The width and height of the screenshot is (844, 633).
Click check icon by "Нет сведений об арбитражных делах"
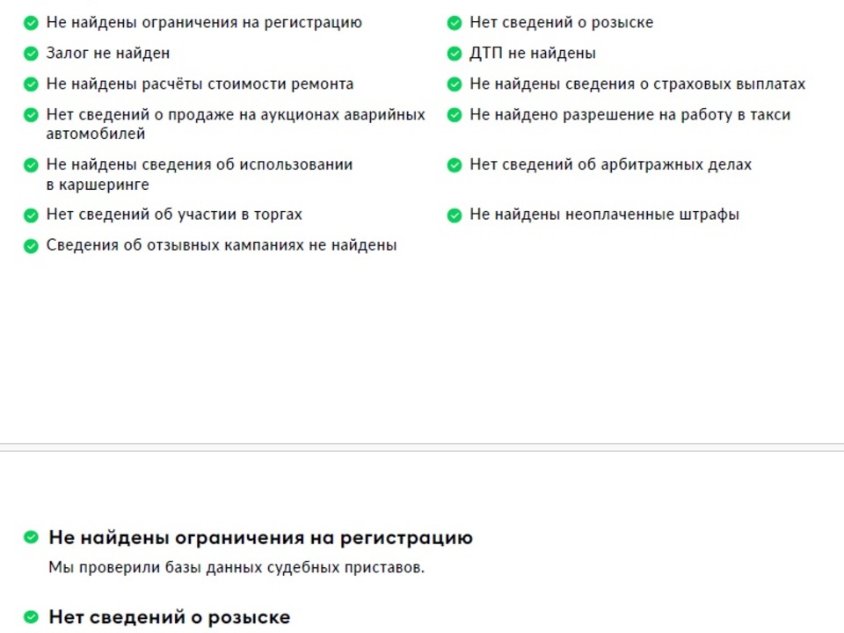pyautogui.click(x=454, y=165)
